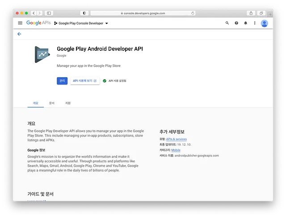This screenshot has height=218, width=286.
Task: Switch to the 지원 tab
Action: click(68, 103)
